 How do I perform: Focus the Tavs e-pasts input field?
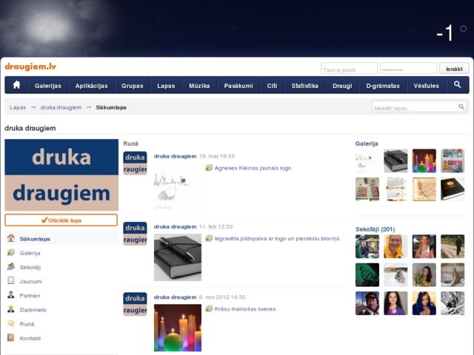(349, 69)
